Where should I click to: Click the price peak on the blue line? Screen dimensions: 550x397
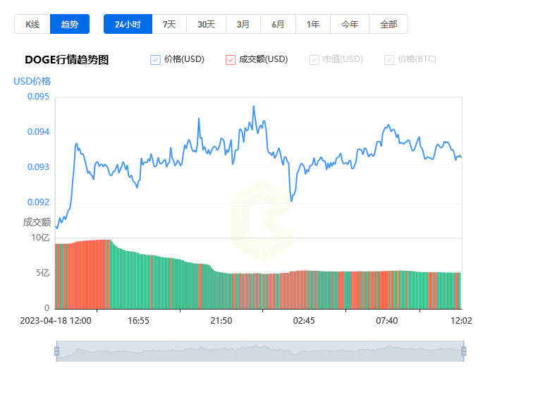[x=254, y=106]
